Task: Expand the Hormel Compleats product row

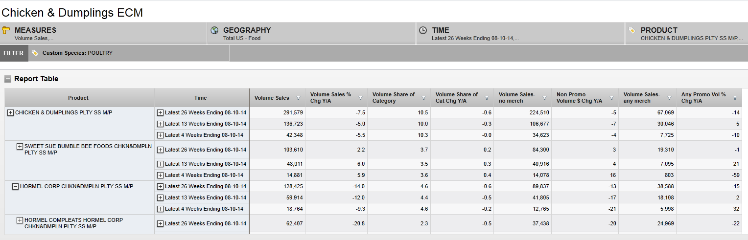Action: tap(20, 220)
